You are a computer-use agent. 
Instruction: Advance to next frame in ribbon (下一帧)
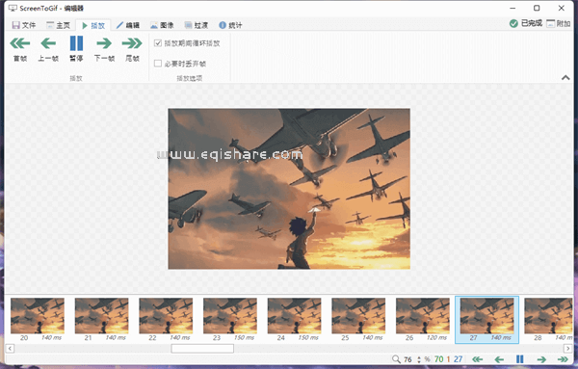[104, 48]
